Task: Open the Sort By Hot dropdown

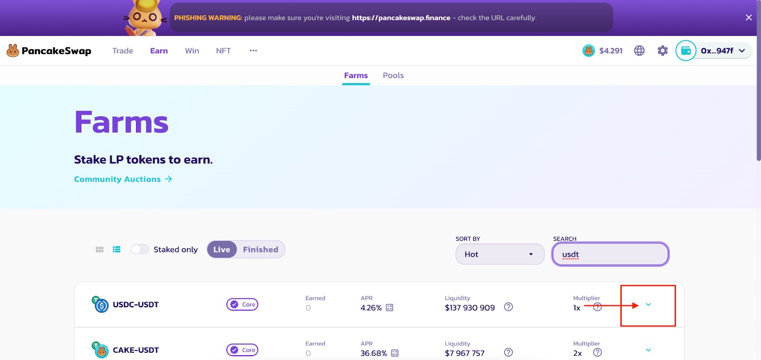Action: point(500,254)
